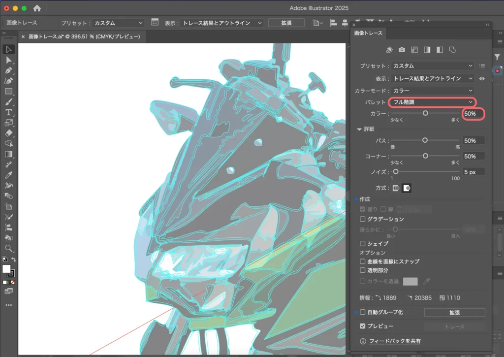Image resolution: width=504 pixels, height=357 pixels.
Task: Enable the グラデーション checkbox
Action: point(363,219)
